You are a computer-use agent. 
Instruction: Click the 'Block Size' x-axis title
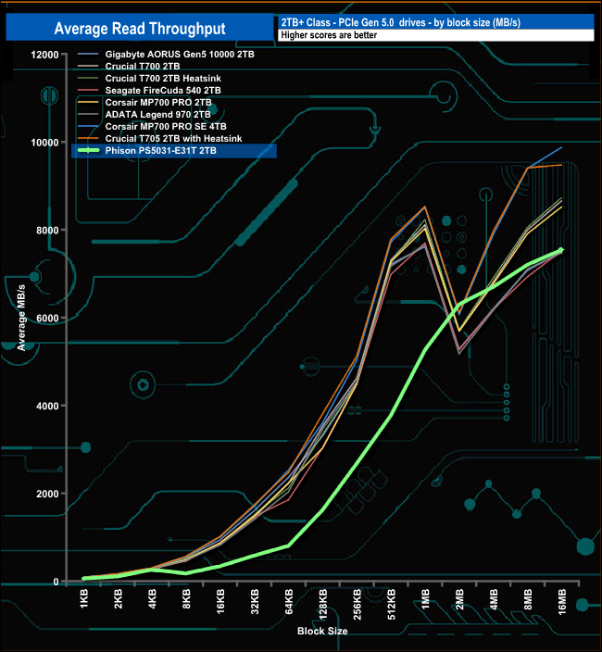click(322, 631)
